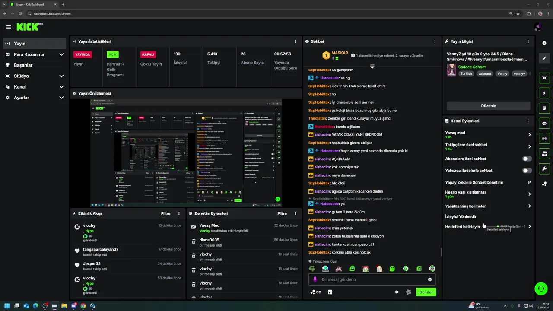Click Düzenle button in Yayın bilgisi
The image size is (553, 311).
[x=488, y=106]
